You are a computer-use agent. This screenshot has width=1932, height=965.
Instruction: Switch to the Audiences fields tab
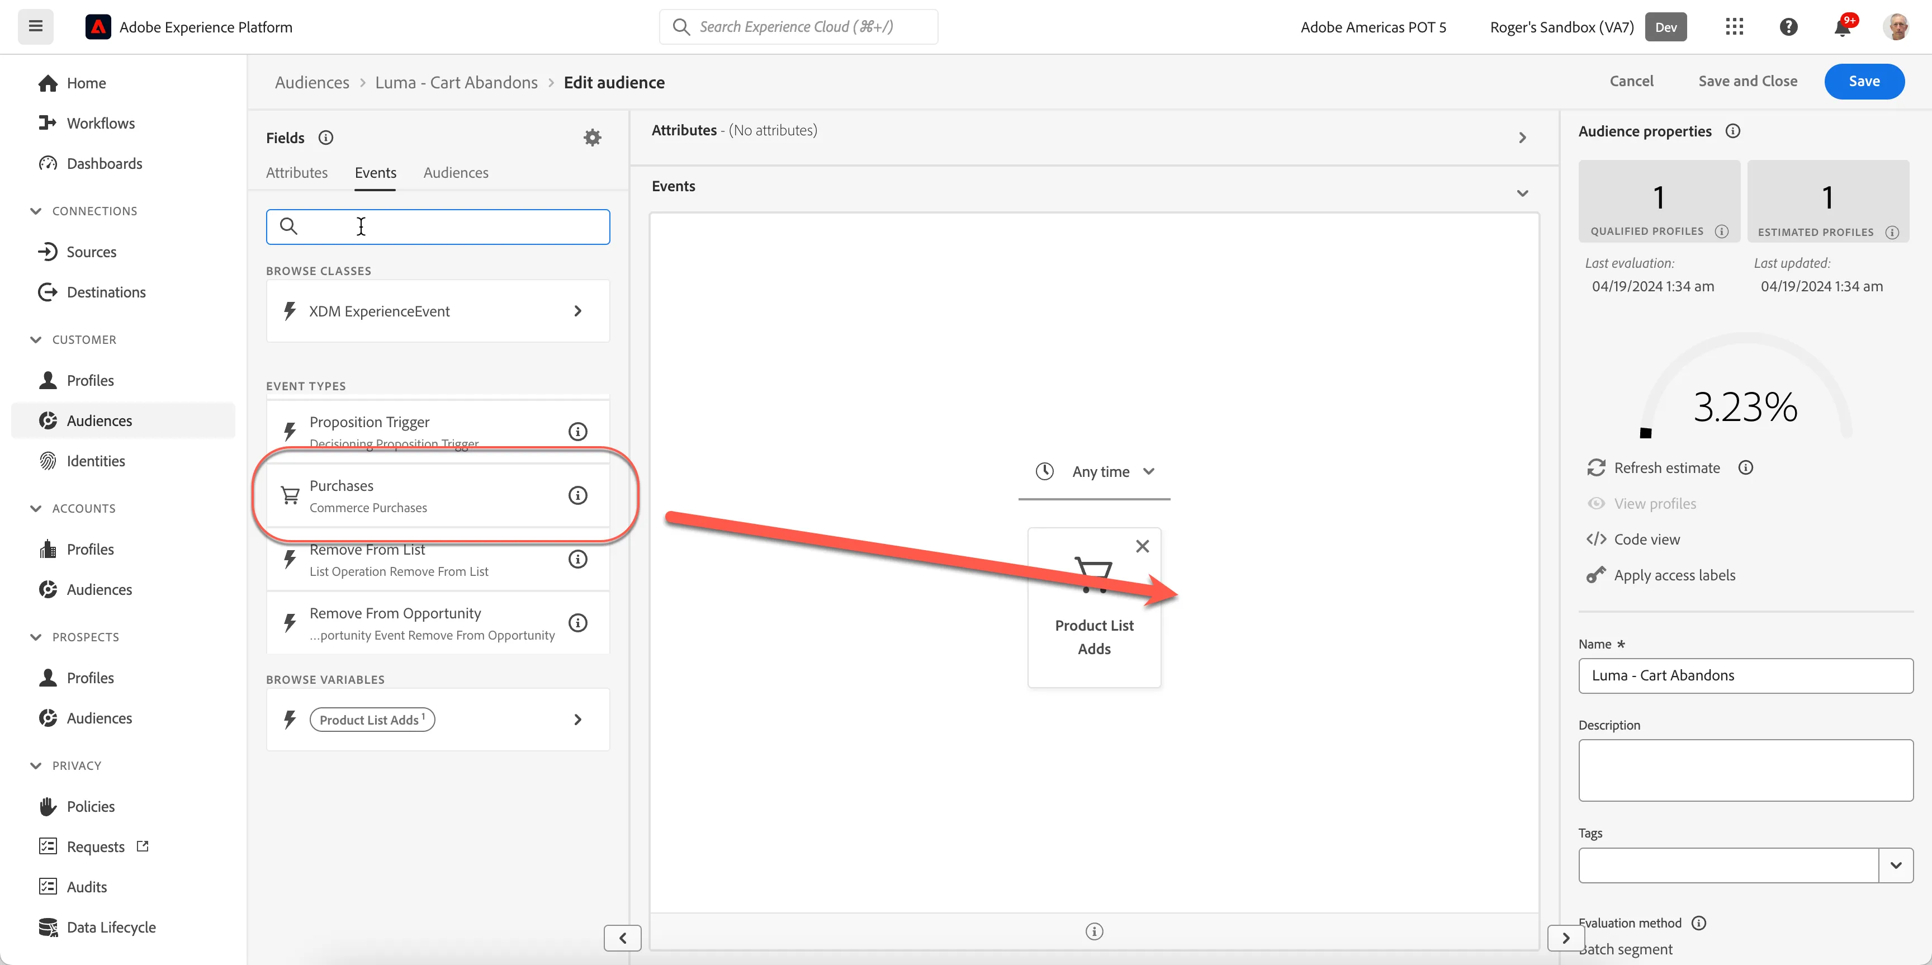tap(455, 172)
